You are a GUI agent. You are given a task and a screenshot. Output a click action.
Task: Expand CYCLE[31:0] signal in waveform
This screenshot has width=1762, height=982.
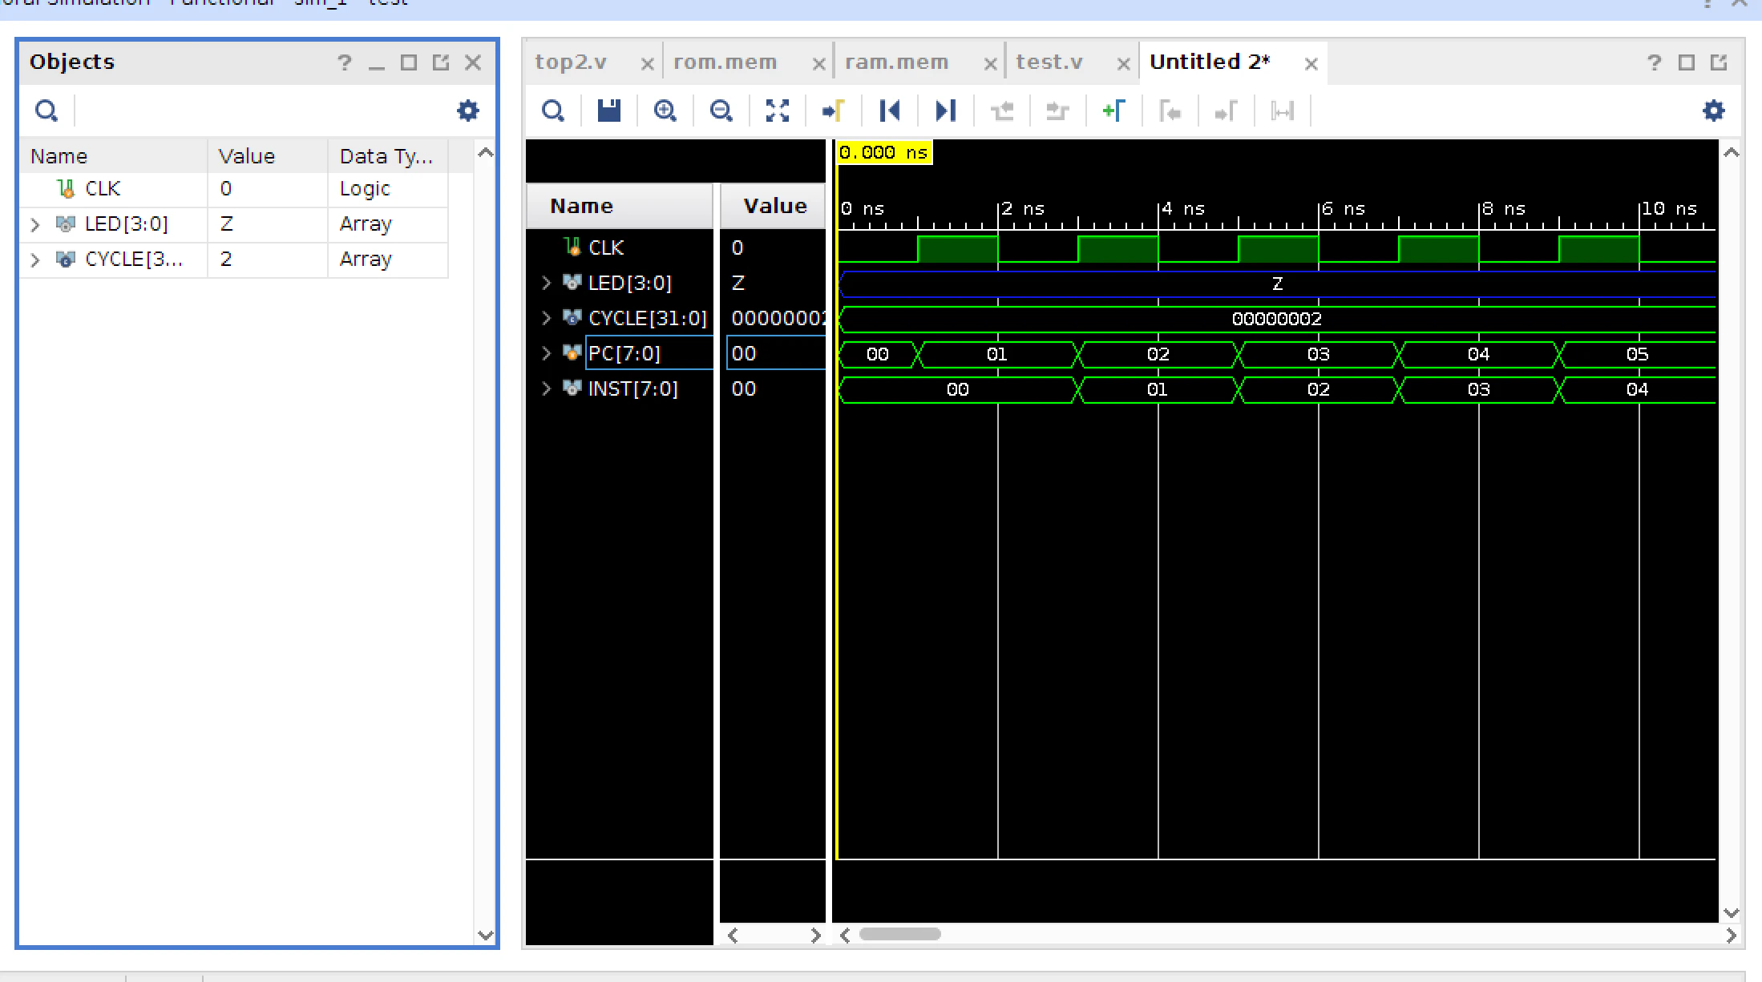coord(547,318)
